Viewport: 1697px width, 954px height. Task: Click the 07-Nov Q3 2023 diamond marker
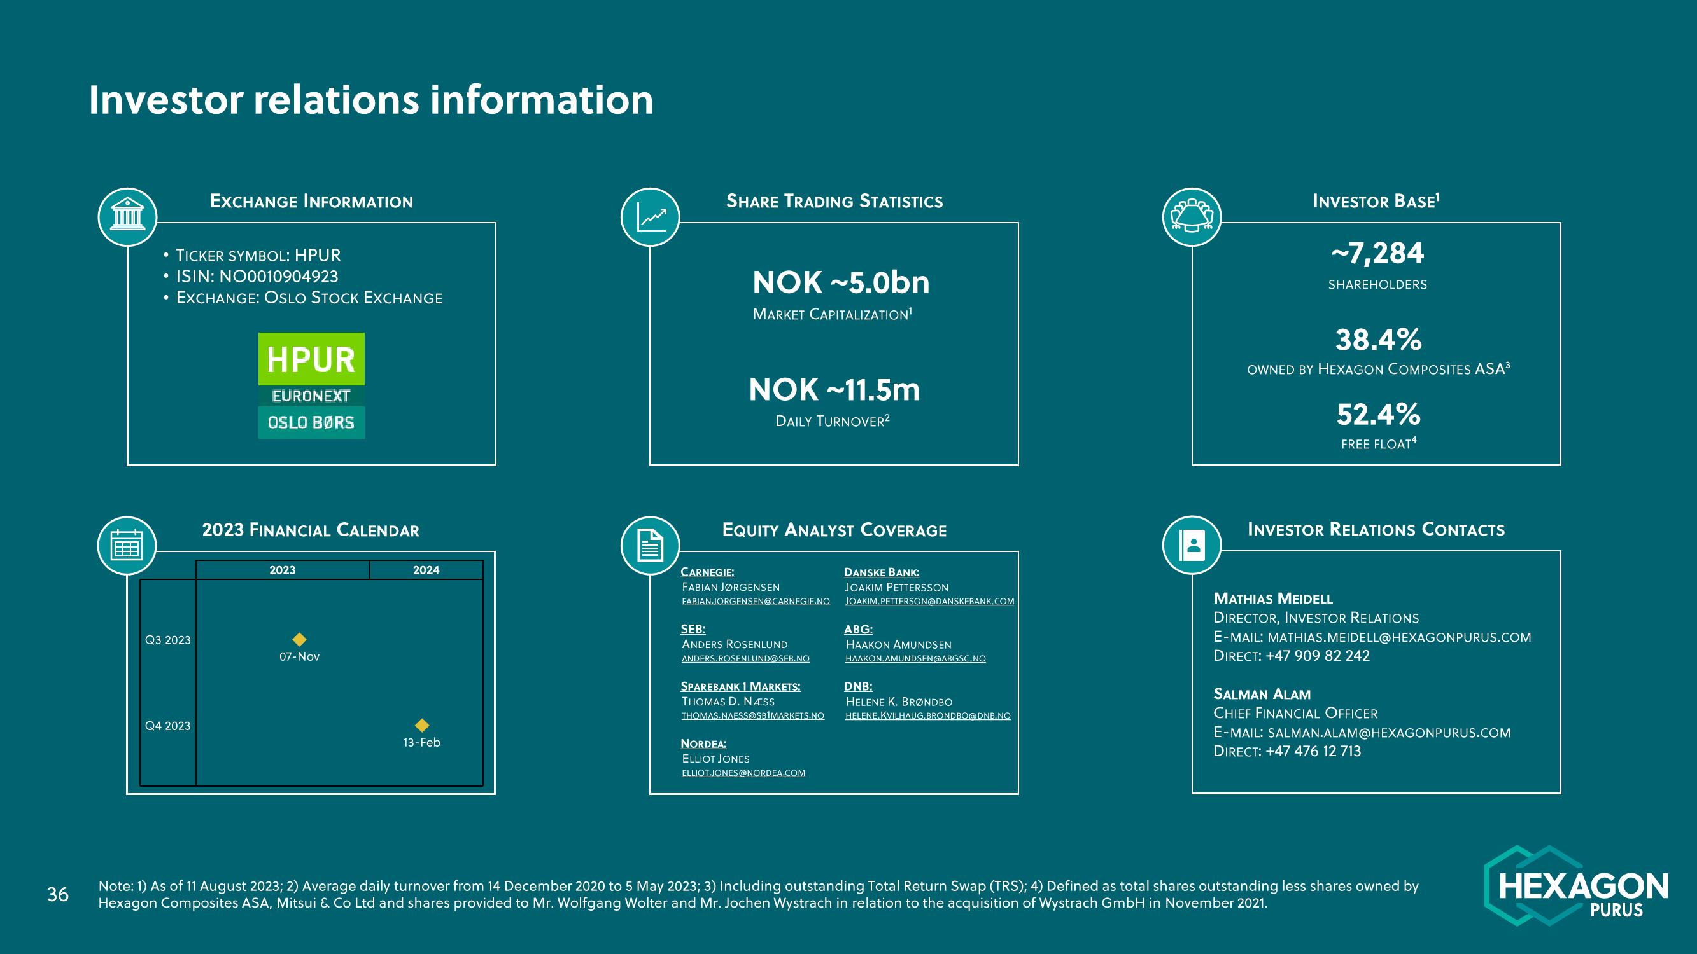click(x=299, y=639)
